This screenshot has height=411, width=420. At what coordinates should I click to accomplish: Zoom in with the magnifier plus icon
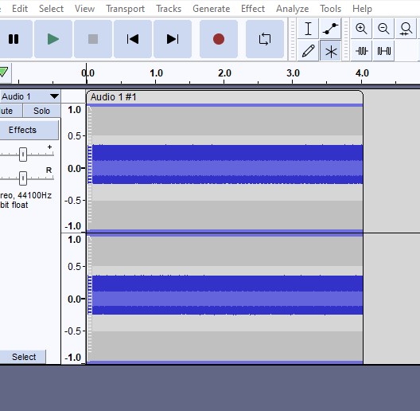tap(361, 29)
